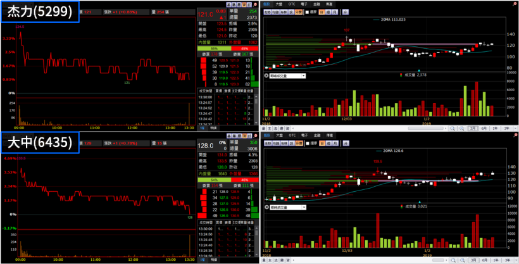Switch to the OTC tab in 杰力 chart panel
Viewport: 519px width, 264px height.
pos(292,4)
